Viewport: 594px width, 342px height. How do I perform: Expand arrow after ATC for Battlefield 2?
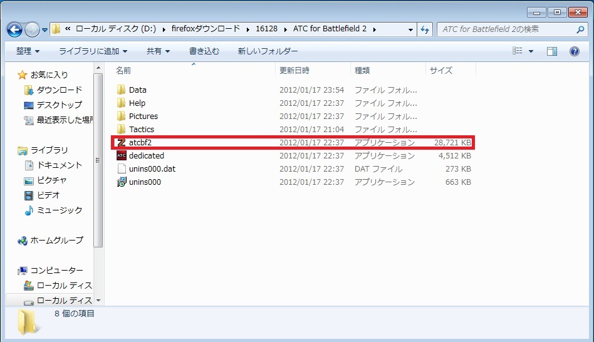point(374,29)
